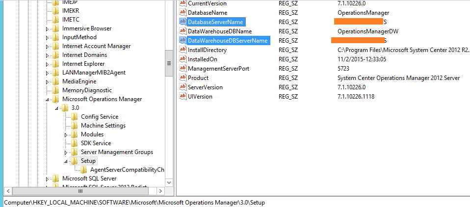This screenshot has width=470, height=207.
Task: Expand the LANManagerMIB2Agent key
Action: point(47,74)
